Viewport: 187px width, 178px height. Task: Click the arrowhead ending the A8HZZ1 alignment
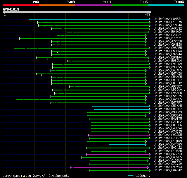[150, 19]
